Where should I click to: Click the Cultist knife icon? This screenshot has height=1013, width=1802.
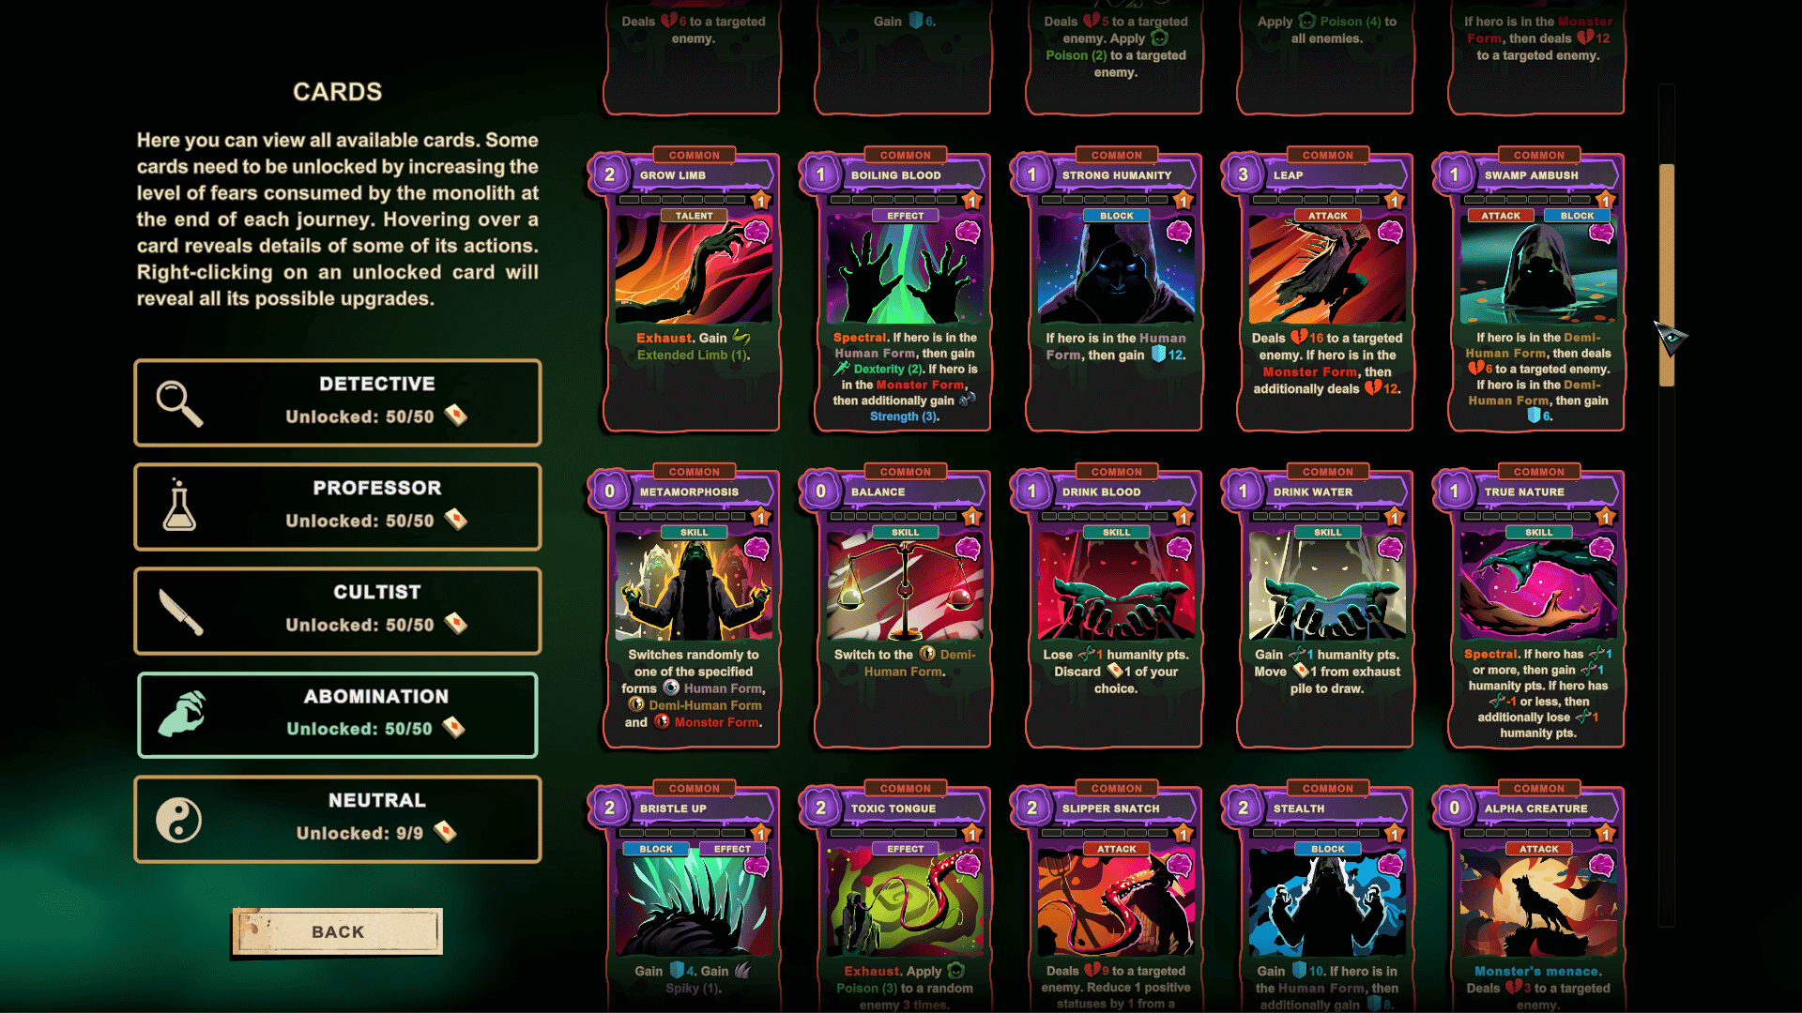pos(181,612)
